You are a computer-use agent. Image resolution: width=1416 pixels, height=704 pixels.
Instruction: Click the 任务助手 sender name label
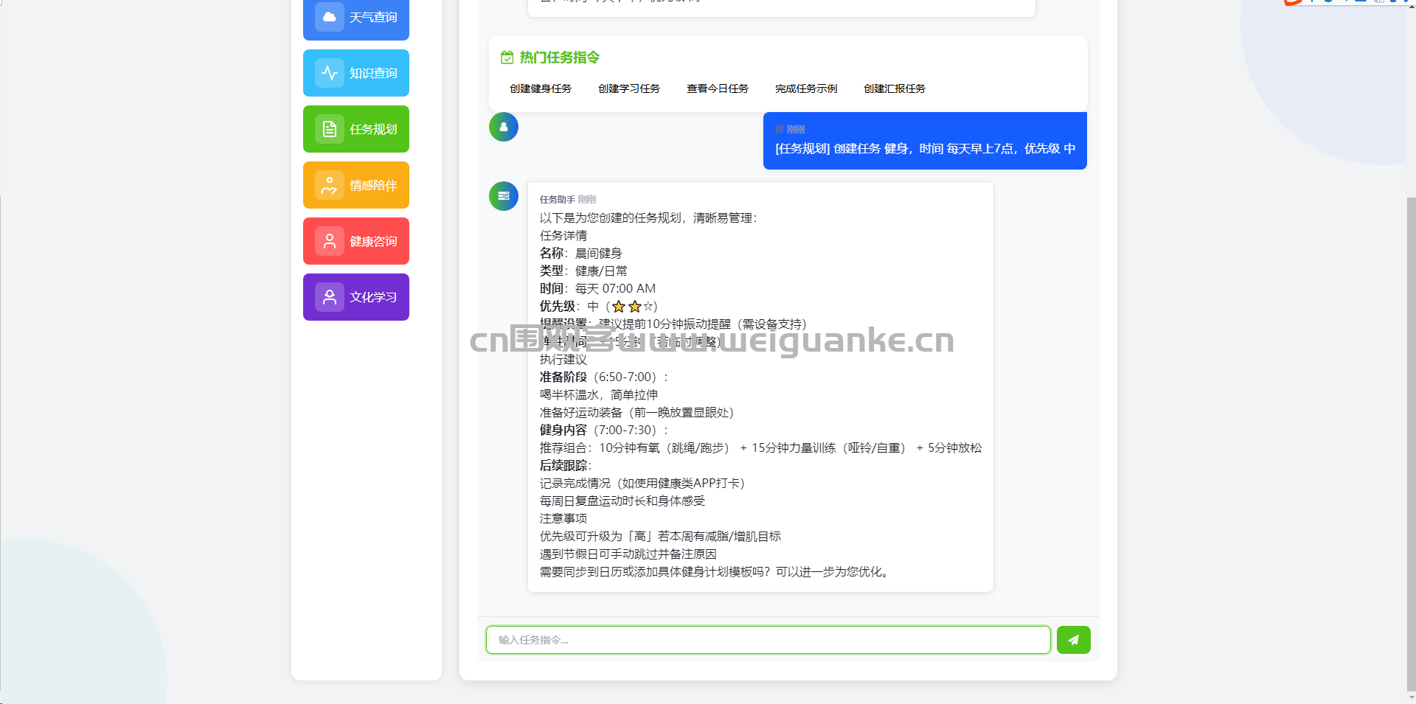[x=558, y=200]
